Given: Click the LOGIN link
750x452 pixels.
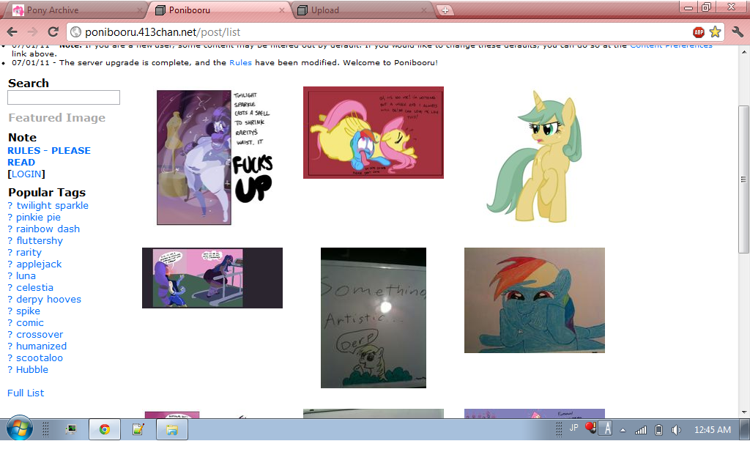Looking at the screenshot, I should coord(26,174).
